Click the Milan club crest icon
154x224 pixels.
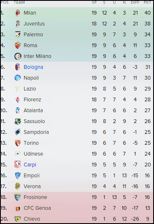(18, 13)
